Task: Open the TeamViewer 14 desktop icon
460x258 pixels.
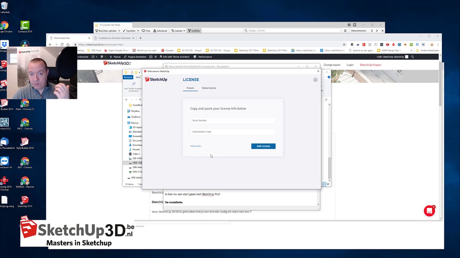Action: tap(4, 163)
